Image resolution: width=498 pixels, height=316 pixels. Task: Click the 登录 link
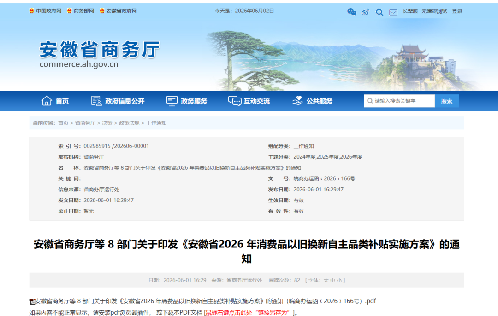pyautogui.click(x=457, y=11)
